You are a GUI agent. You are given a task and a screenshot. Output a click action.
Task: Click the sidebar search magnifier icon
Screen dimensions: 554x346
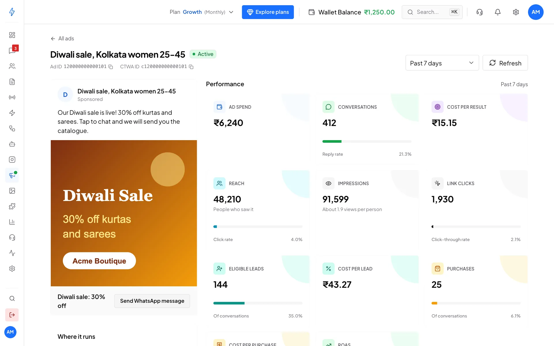click(x=12, y=298)
